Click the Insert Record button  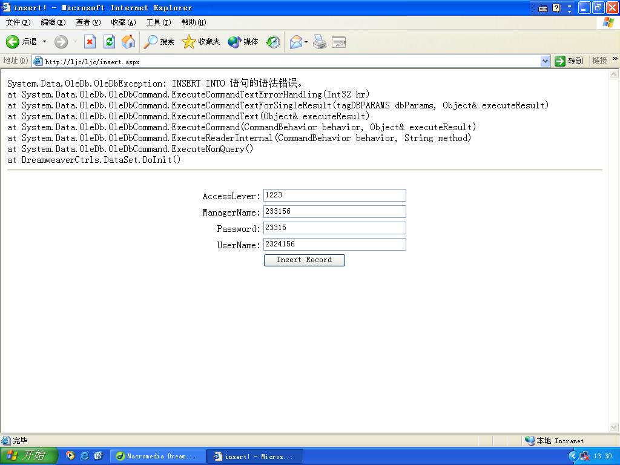point(304,260)
